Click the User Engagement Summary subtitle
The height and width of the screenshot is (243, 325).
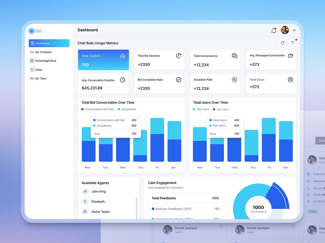coord(166,188)
